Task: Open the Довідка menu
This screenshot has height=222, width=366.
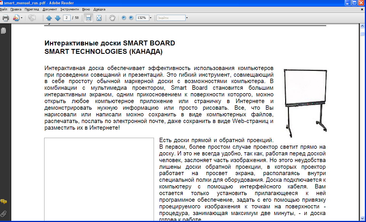Action: point(99,9)
